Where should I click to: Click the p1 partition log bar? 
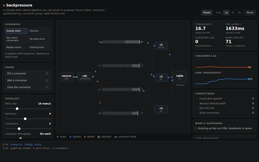pyautogui.click(x=121, y=66)
